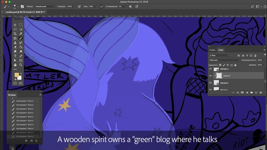Filter layers by pixel layers icon

[239, 55]
